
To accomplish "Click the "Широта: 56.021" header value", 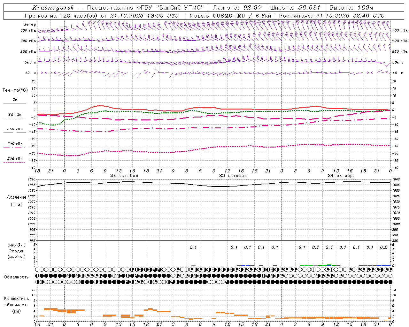I will tap(295, 8).
